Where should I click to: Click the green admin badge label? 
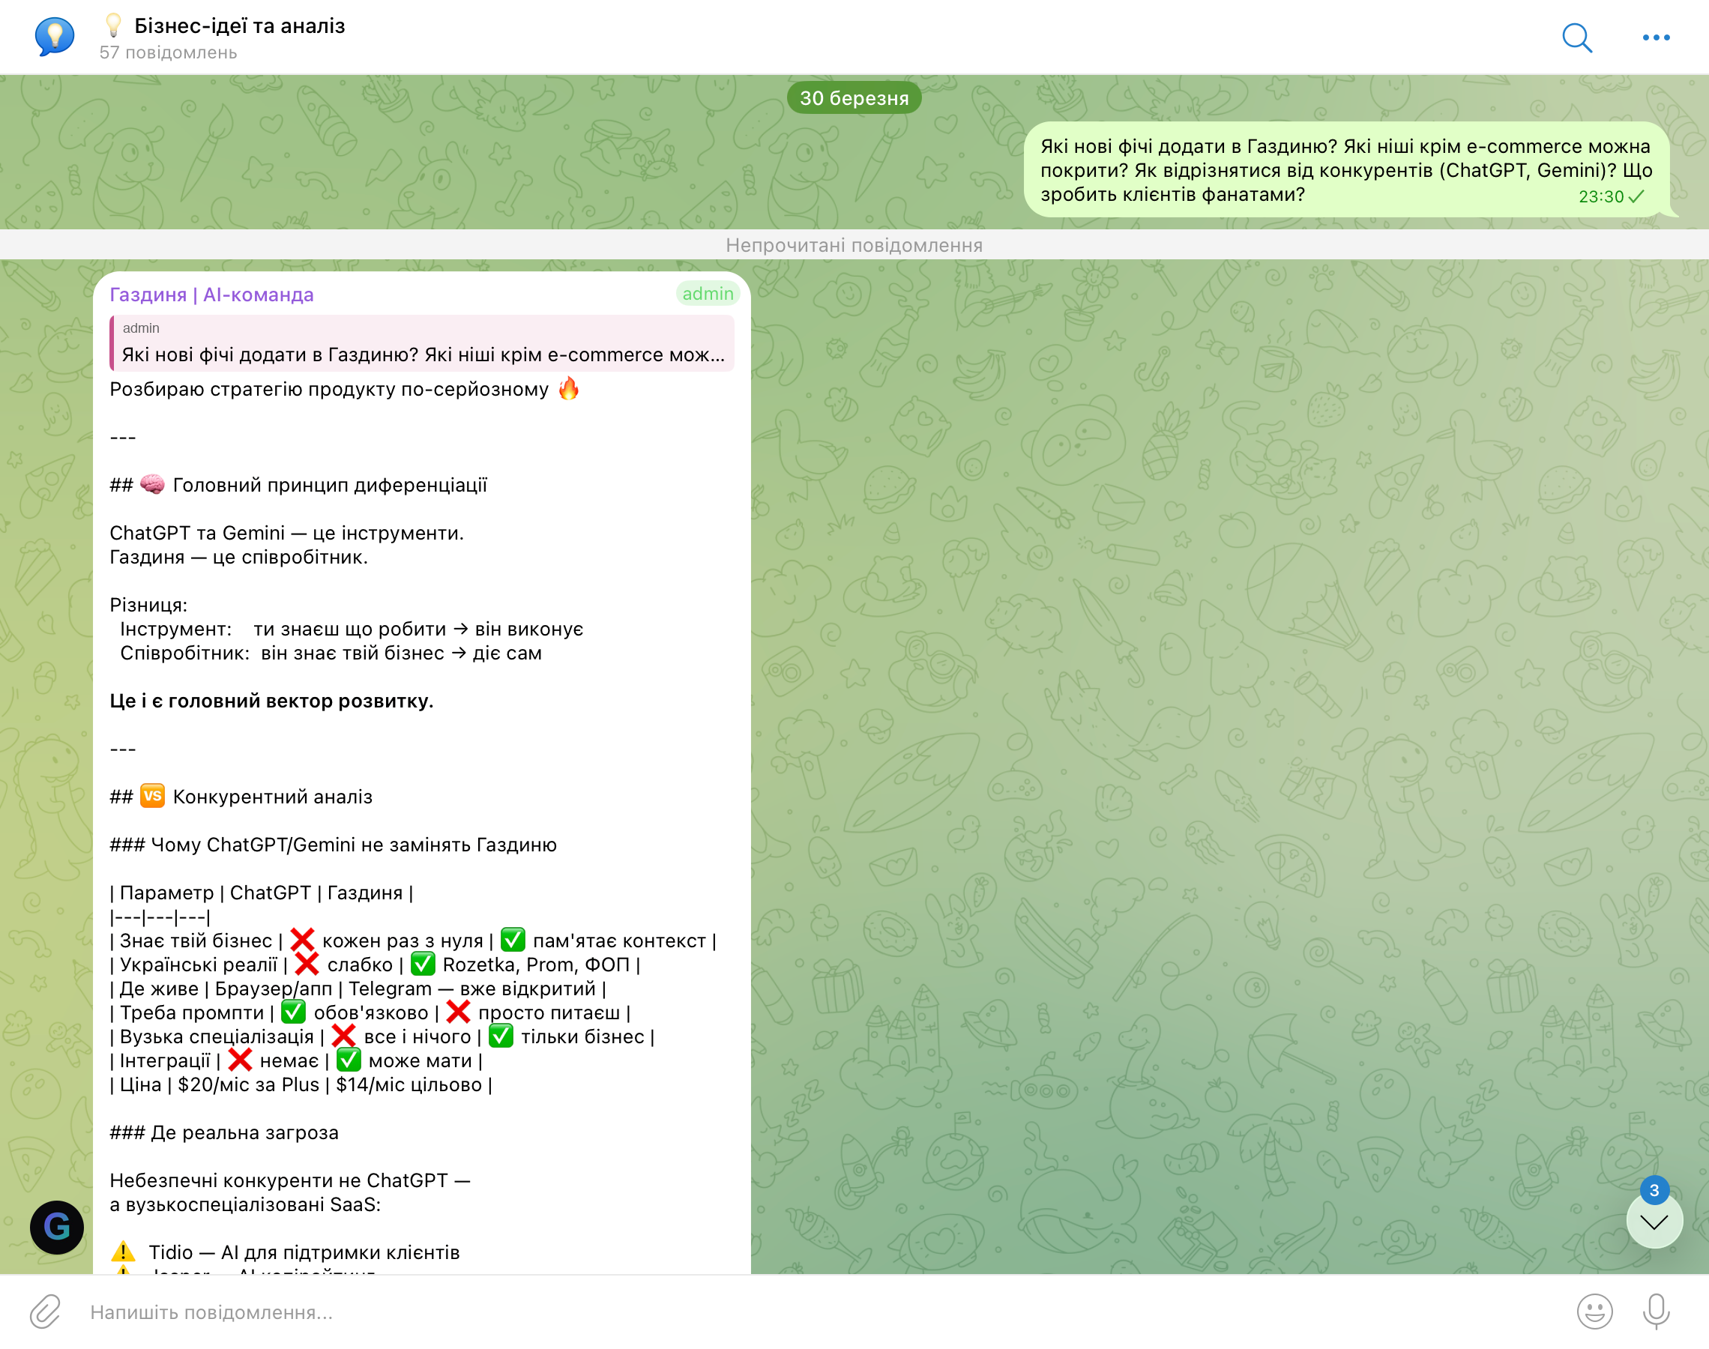[708, 294]
